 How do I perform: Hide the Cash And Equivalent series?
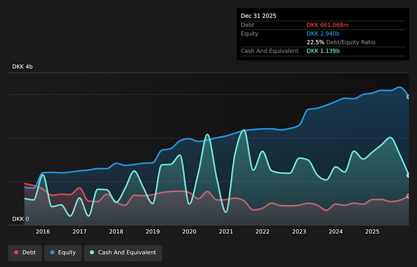122,253
